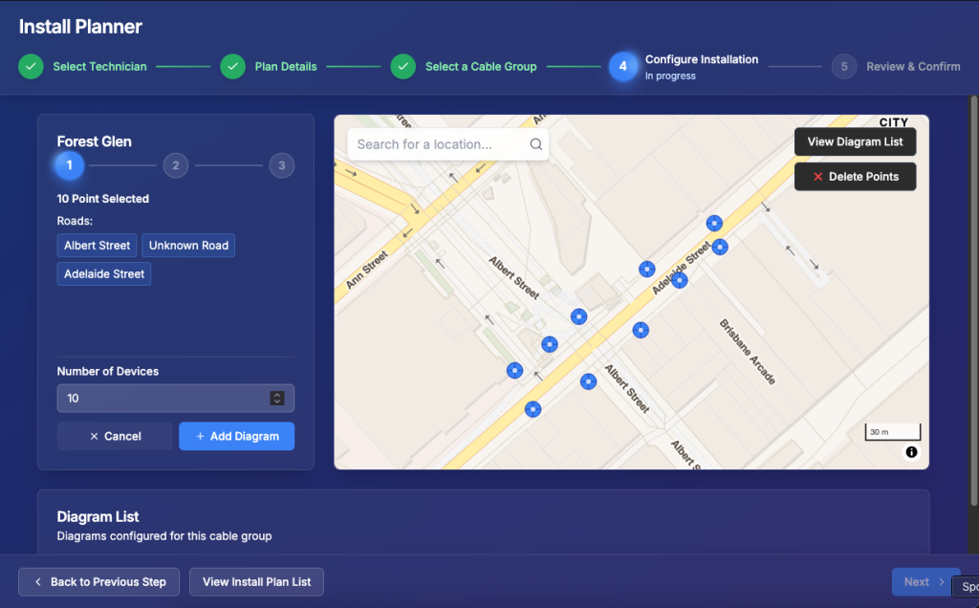Viewport: 979px width, 608px height.
Task: Click the green checkmark for Select a Cable Group
Action: pos(403,67)
